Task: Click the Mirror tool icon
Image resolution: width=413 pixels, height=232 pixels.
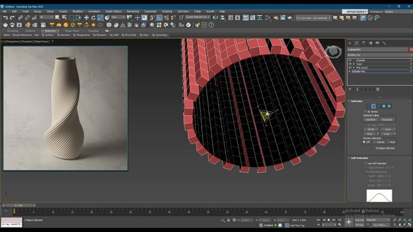Action: click(x=216, y=18)
